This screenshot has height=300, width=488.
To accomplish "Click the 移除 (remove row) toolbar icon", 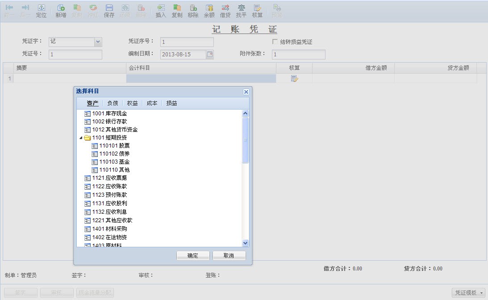I will pos(193,11).
